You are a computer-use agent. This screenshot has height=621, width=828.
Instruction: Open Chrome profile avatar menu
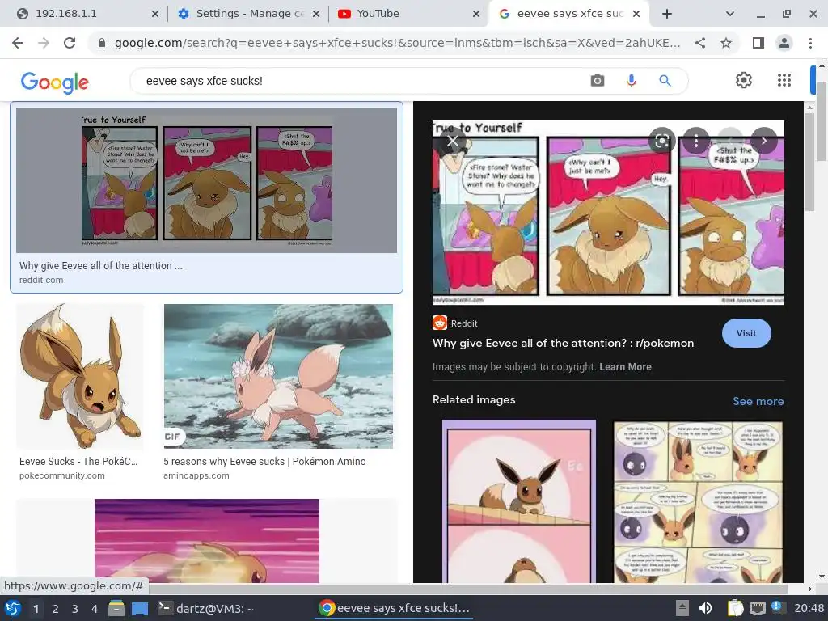point(784,43)
